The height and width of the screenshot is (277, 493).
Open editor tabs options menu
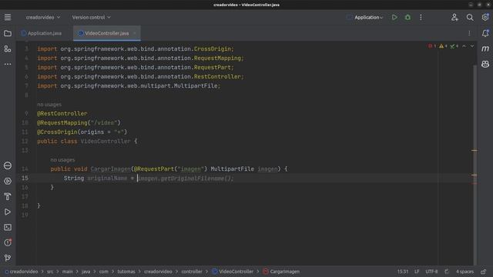tap(469, 33)
